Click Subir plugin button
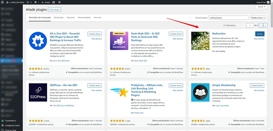This screenshot has height=131, width=273. (54, 10)
